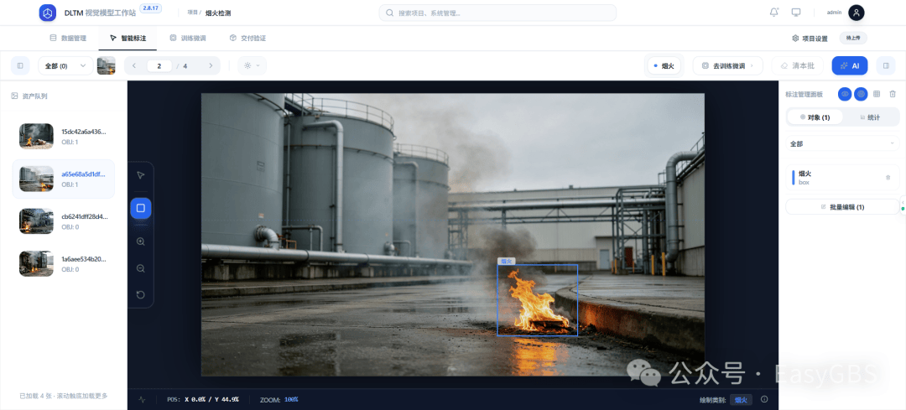Zoom out of the canvas image
906x410 pixels.
pyautogui.click(x=140, y=268)
